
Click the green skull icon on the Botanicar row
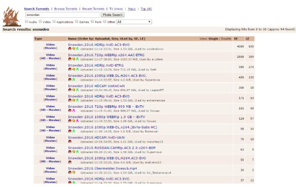coord(74,131)
